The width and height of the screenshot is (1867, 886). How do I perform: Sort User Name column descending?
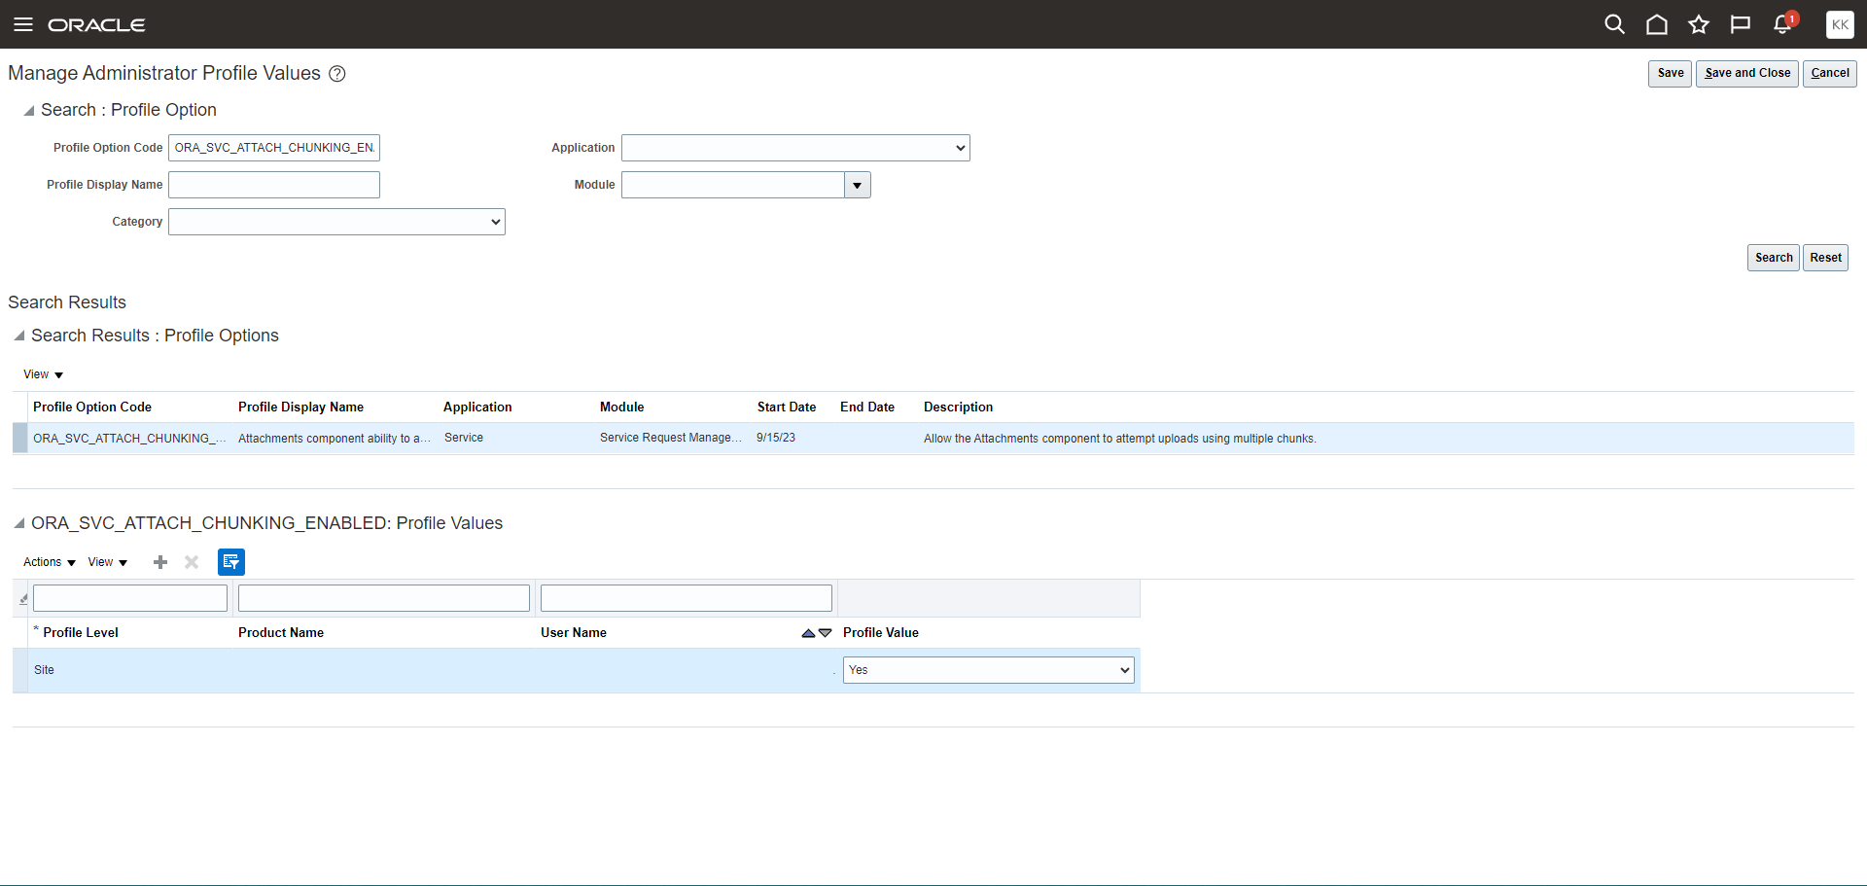point(825,633)
